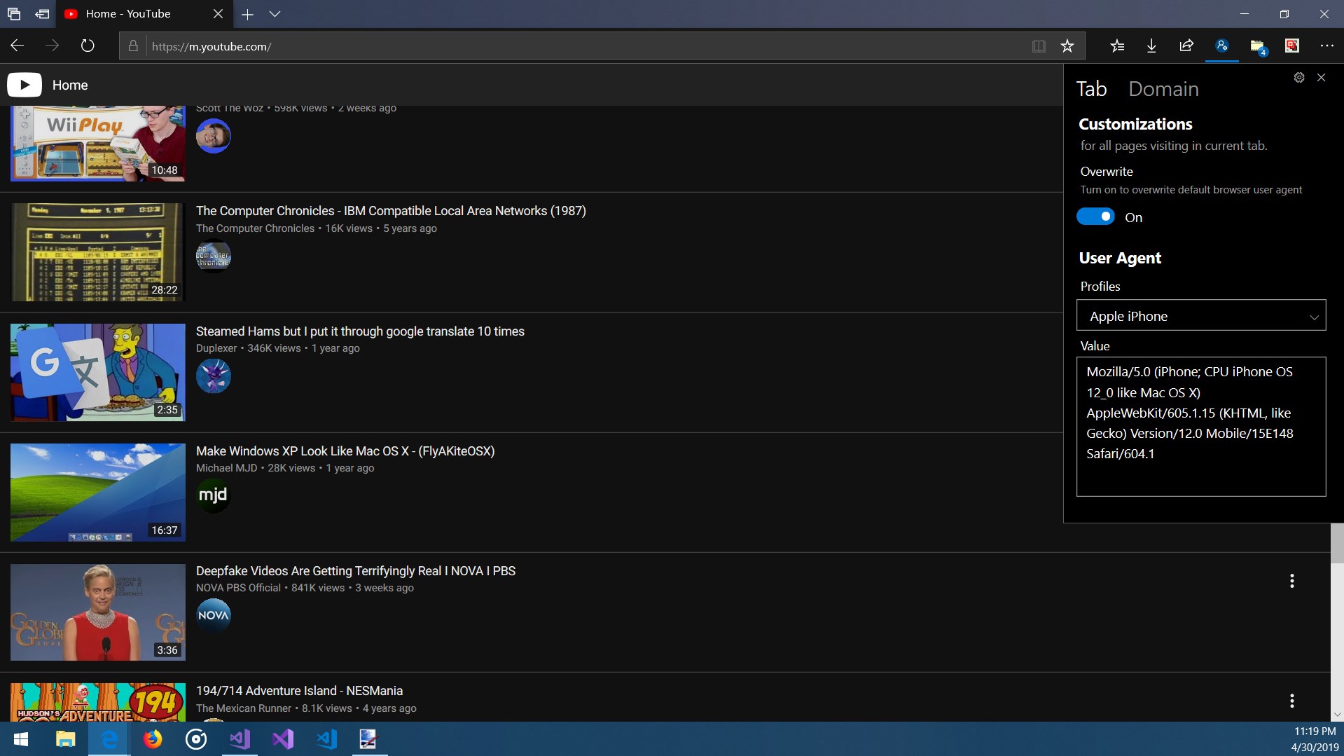Set aside these tabs icon

[x=42, y=14]
